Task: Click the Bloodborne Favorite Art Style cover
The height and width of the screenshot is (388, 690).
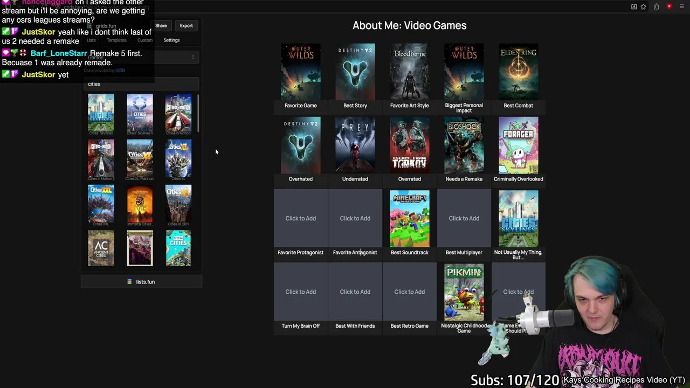Action: click(410, 72)
